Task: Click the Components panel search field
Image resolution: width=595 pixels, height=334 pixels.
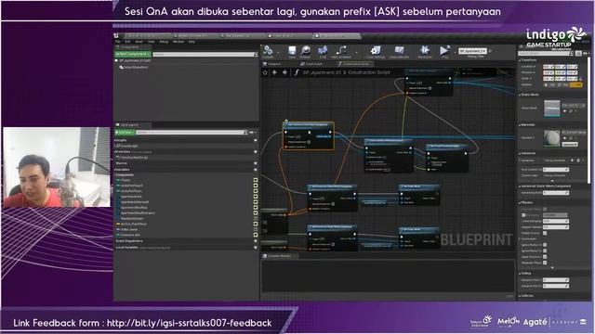Action: [205, 55]
